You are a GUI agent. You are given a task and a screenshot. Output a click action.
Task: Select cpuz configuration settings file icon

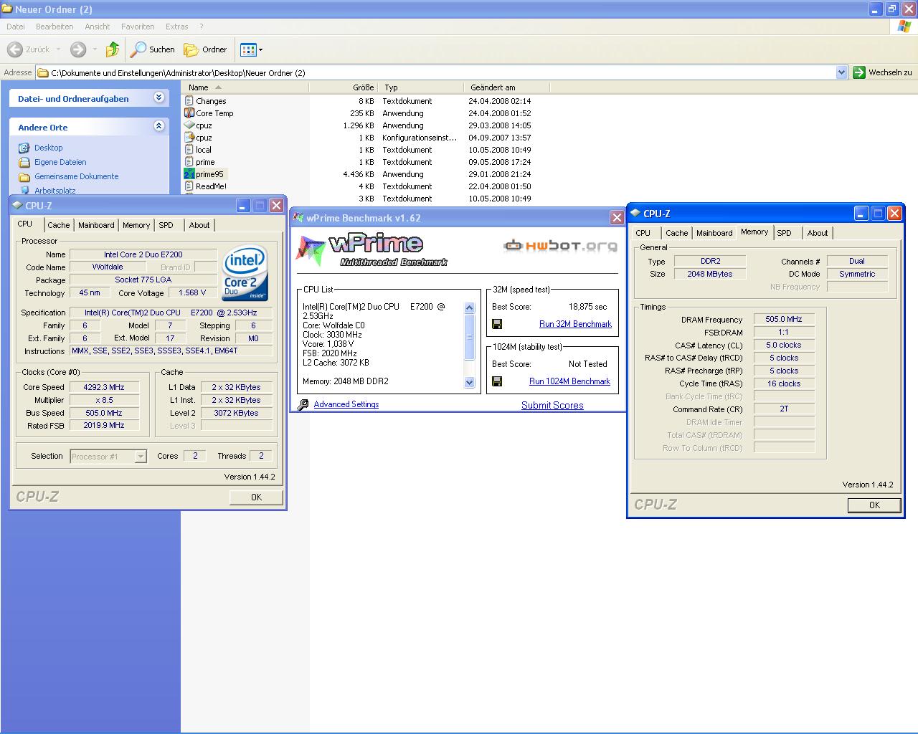tap(189, 138)
